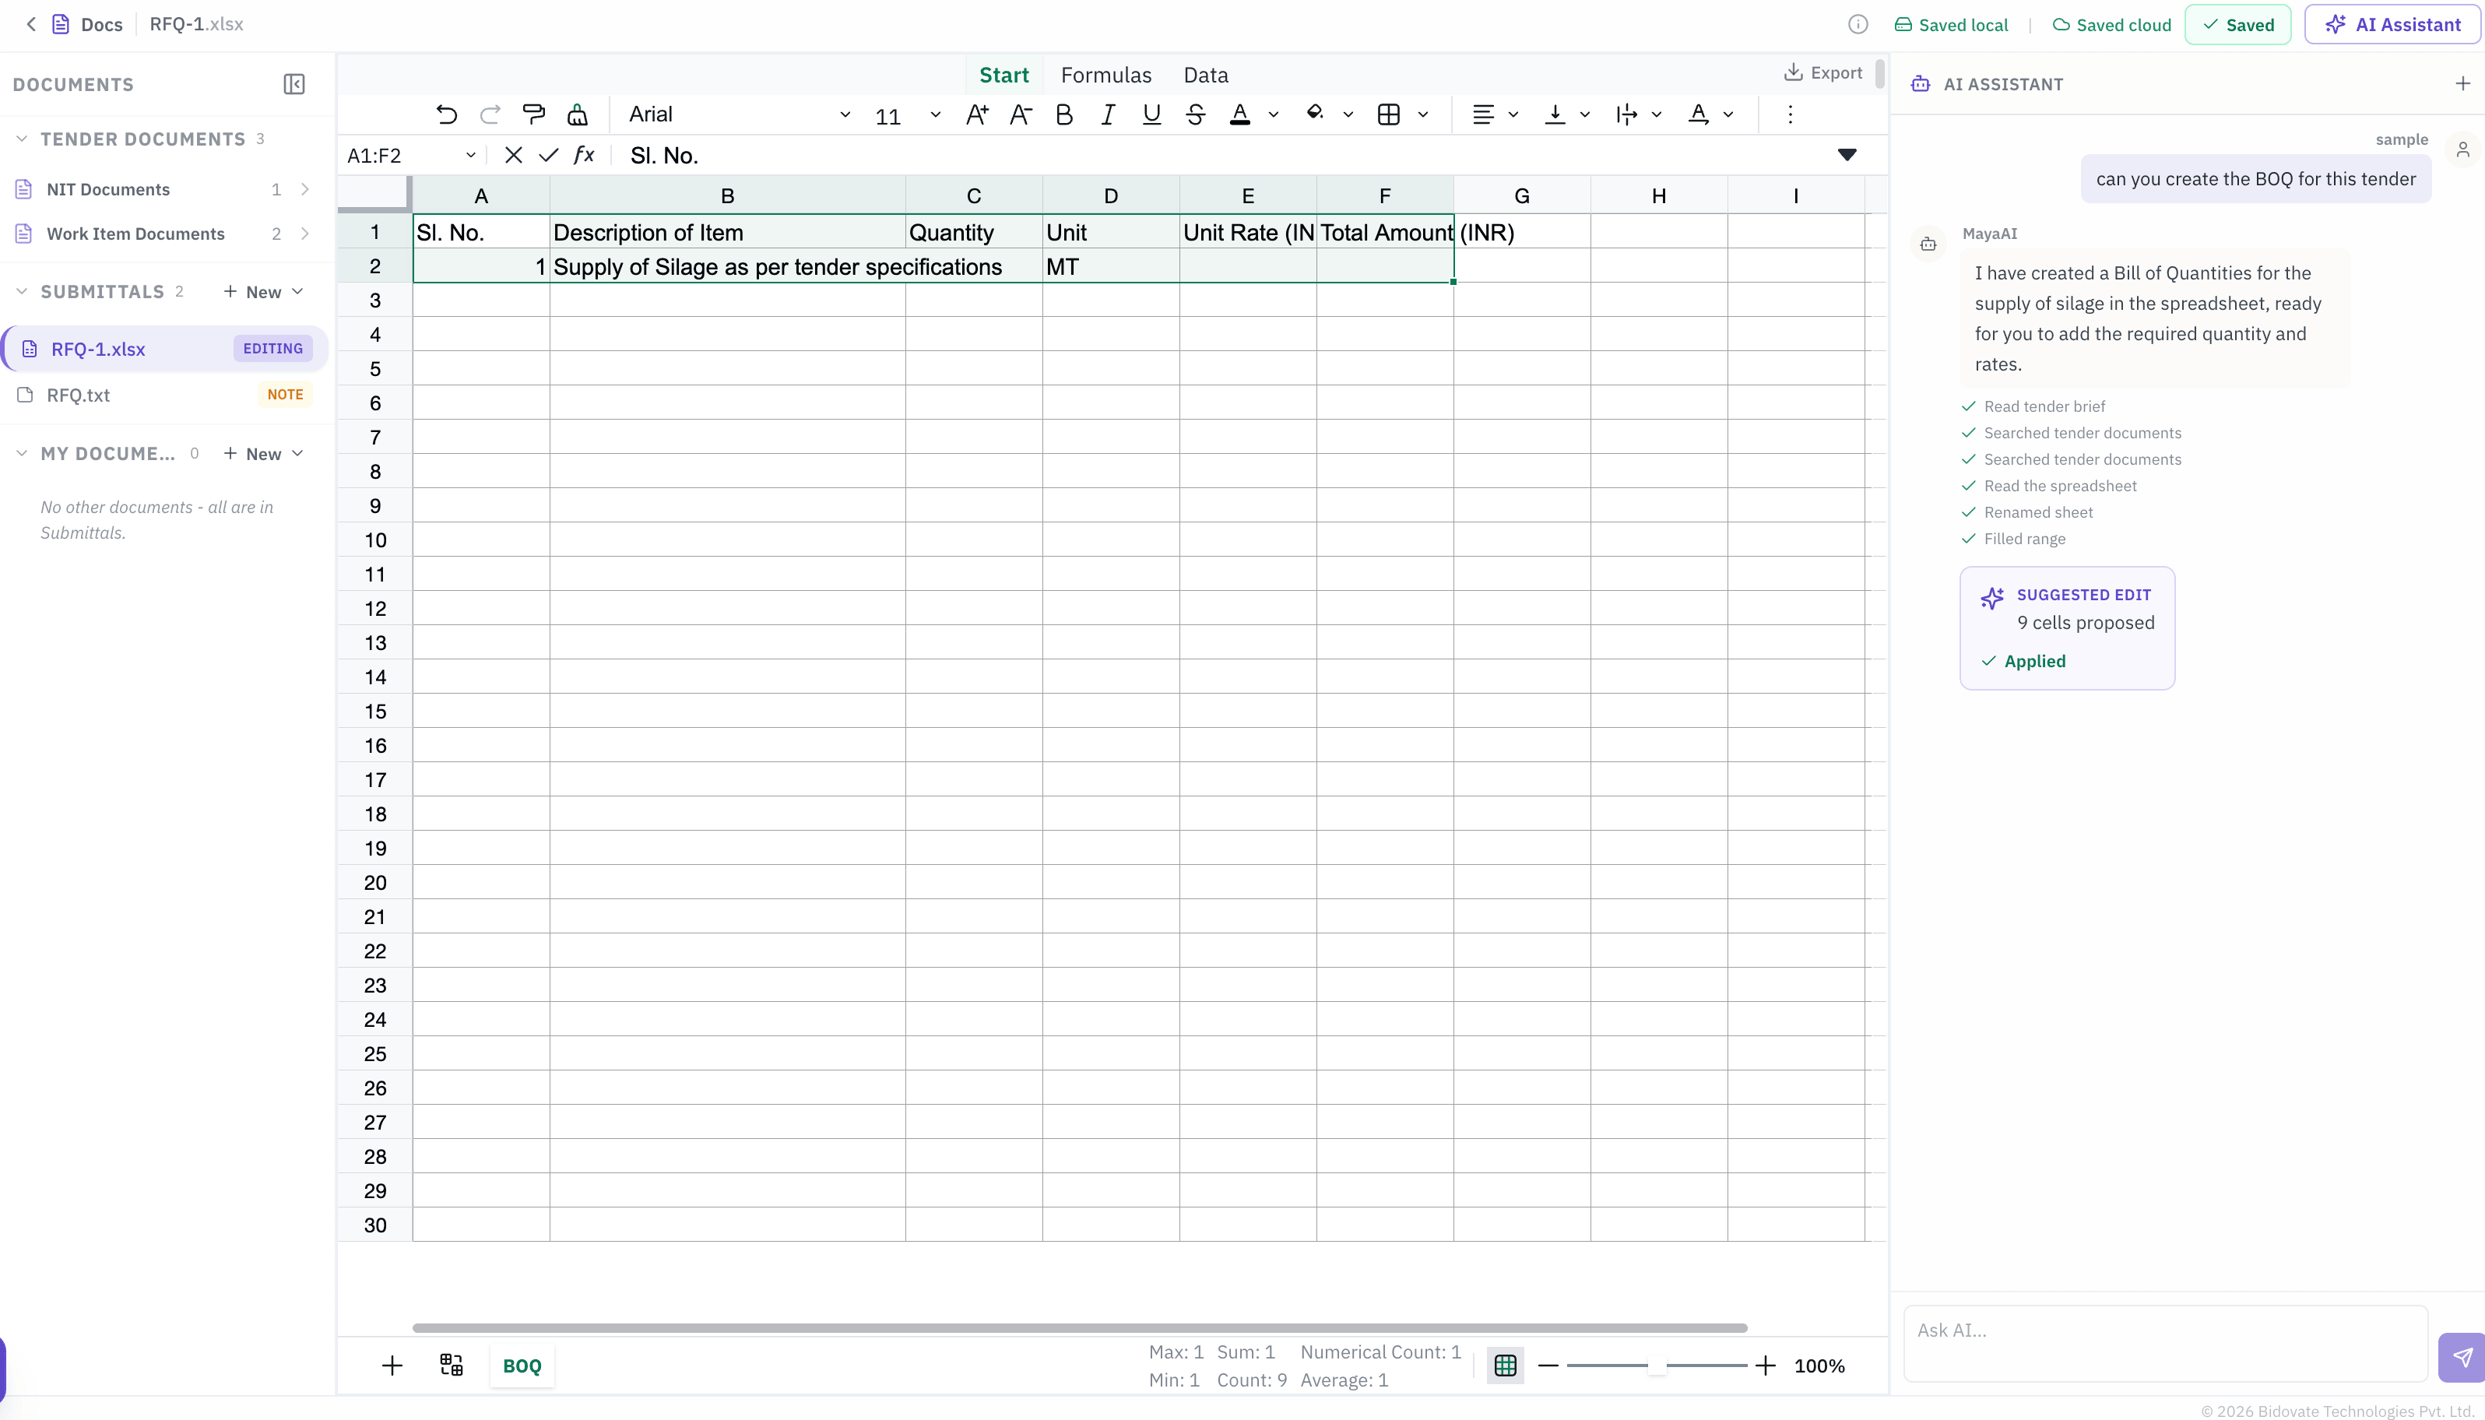The width and height of the screenshot is (2485, 1420).
Task: Switch to the Start tab
Action: pyautogui.click(x=1003, y=75)
